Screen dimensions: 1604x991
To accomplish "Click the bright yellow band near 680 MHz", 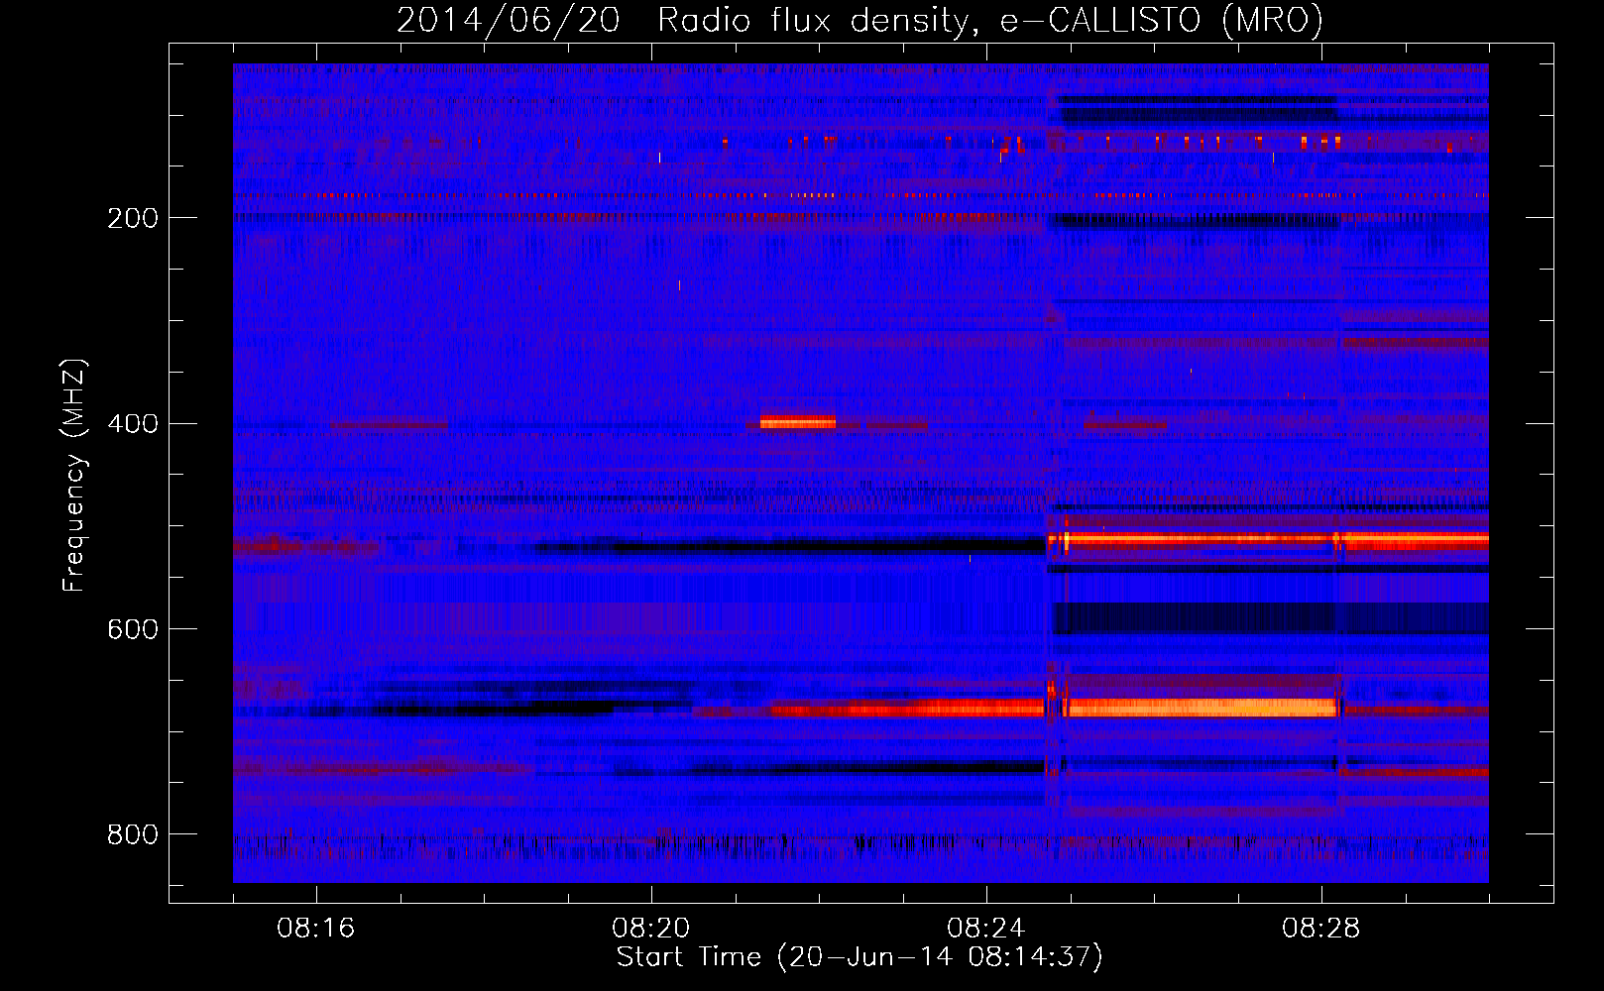I will point(1200,708).
